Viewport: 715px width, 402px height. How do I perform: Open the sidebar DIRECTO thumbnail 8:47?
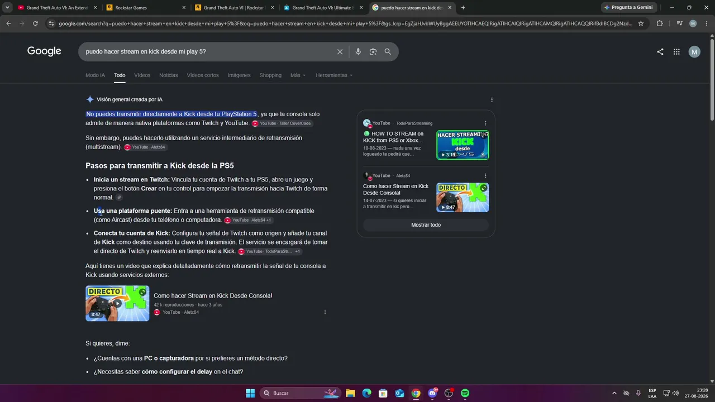tap(463, 198)
